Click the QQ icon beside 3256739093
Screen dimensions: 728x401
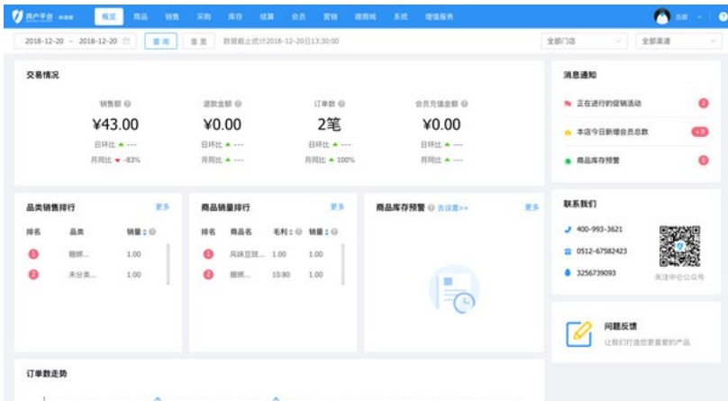[x=568, y=273]
